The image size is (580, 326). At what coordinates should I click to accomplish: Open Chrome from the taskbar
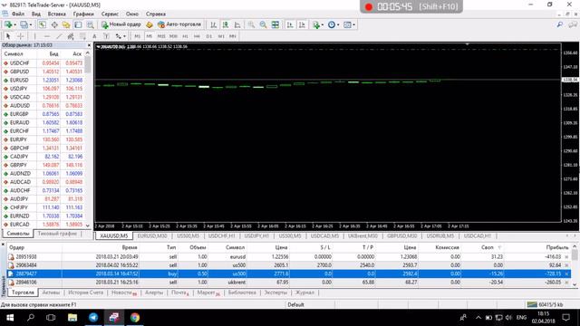(x=135, y=318)
